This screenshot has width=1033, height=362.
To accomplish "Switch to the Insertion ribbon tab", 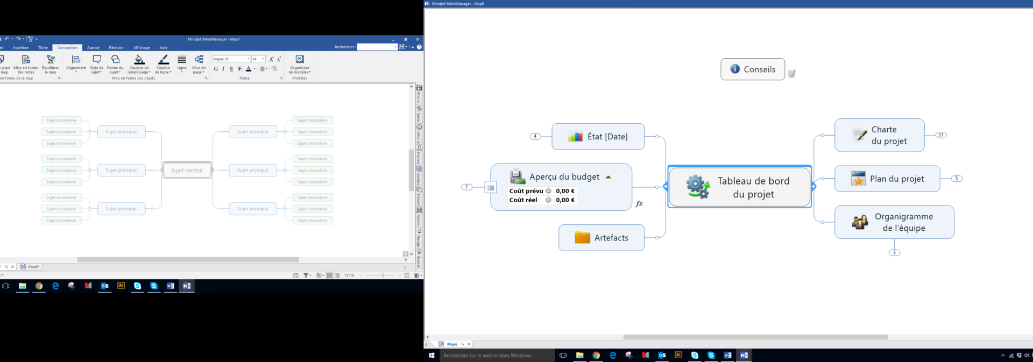I will pyautogui.click(x=21, y=47).
